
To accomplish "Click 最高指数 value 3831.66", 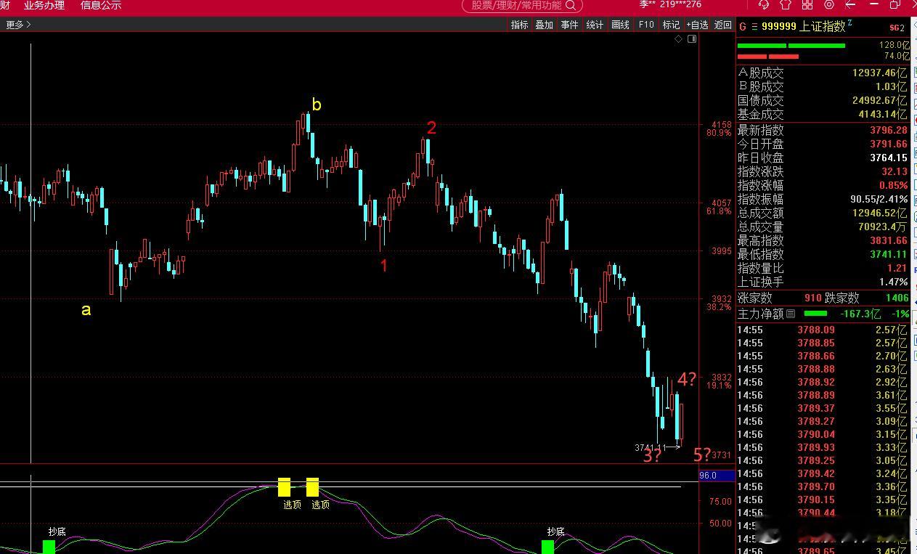I will [x=889, y=240].
